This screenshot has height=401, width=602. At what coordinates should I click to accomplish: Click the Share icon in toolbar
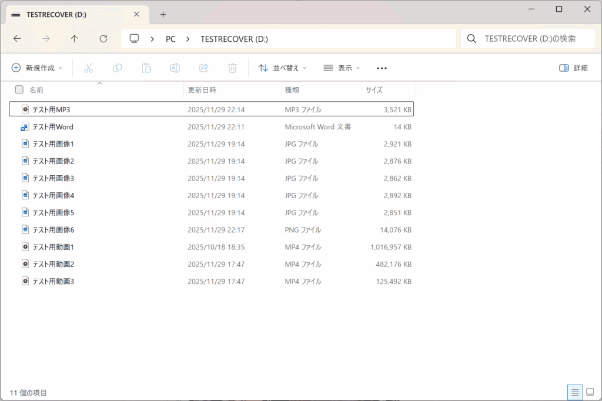(203, 68)
